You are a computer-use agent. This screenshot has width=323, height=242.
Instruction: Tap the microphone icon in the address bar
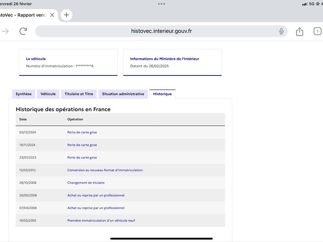coord(281,31)
